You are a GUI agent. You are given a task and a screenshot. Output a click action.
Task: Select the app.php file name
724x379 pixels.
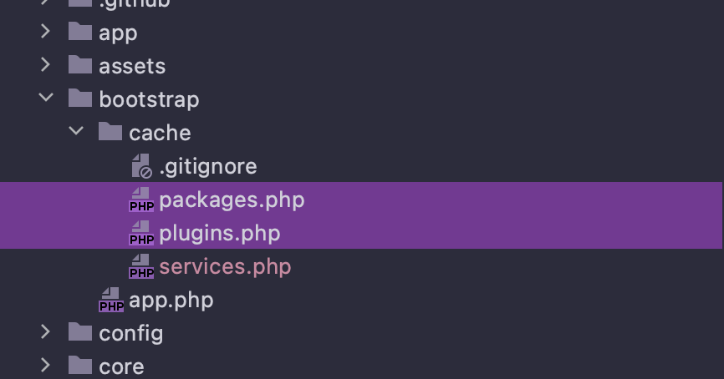tap(171, 301)
